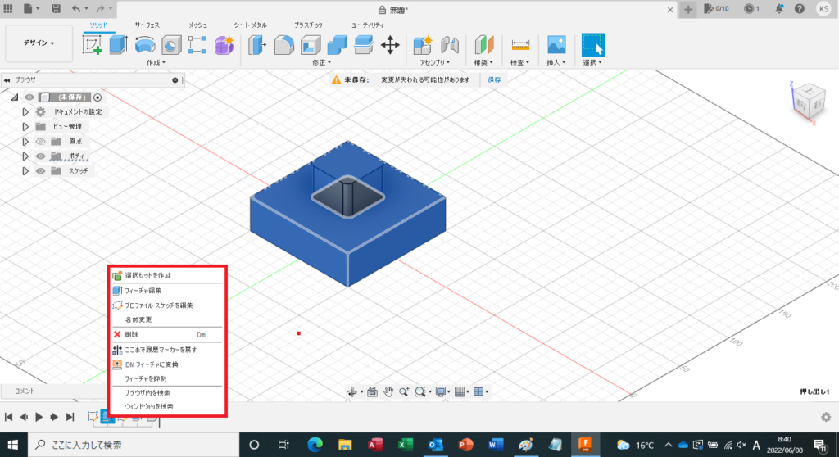
Task: Open the 作成 dropdown menu
Action: pos(156,62)
